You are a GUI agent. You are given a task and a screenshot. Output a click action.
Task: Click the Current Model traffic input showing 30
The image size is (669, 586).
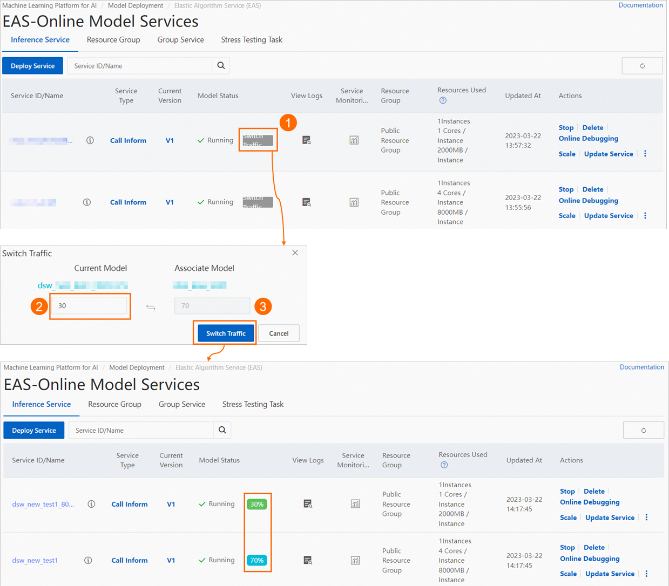click(90, 305)
